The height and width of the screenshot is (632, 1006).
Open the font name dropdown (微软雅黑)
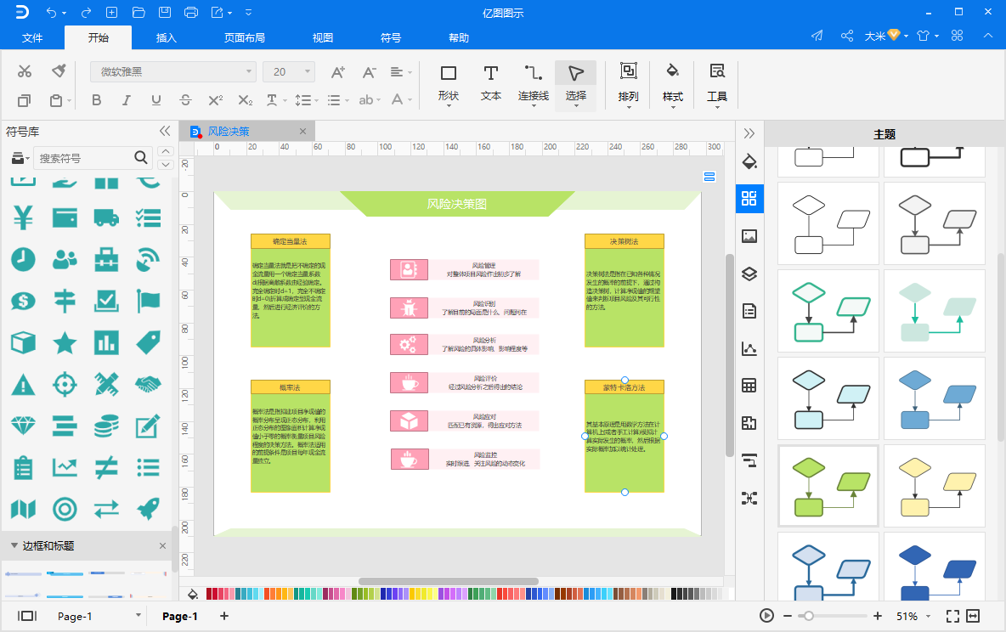pos(172,72)
